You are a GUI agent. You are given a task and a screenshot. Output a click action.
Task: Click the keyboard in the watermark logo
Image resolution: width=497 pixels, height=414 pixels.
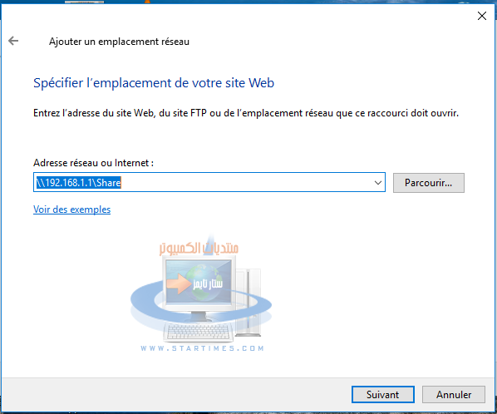pyautogui.click(x=199, y=331)
